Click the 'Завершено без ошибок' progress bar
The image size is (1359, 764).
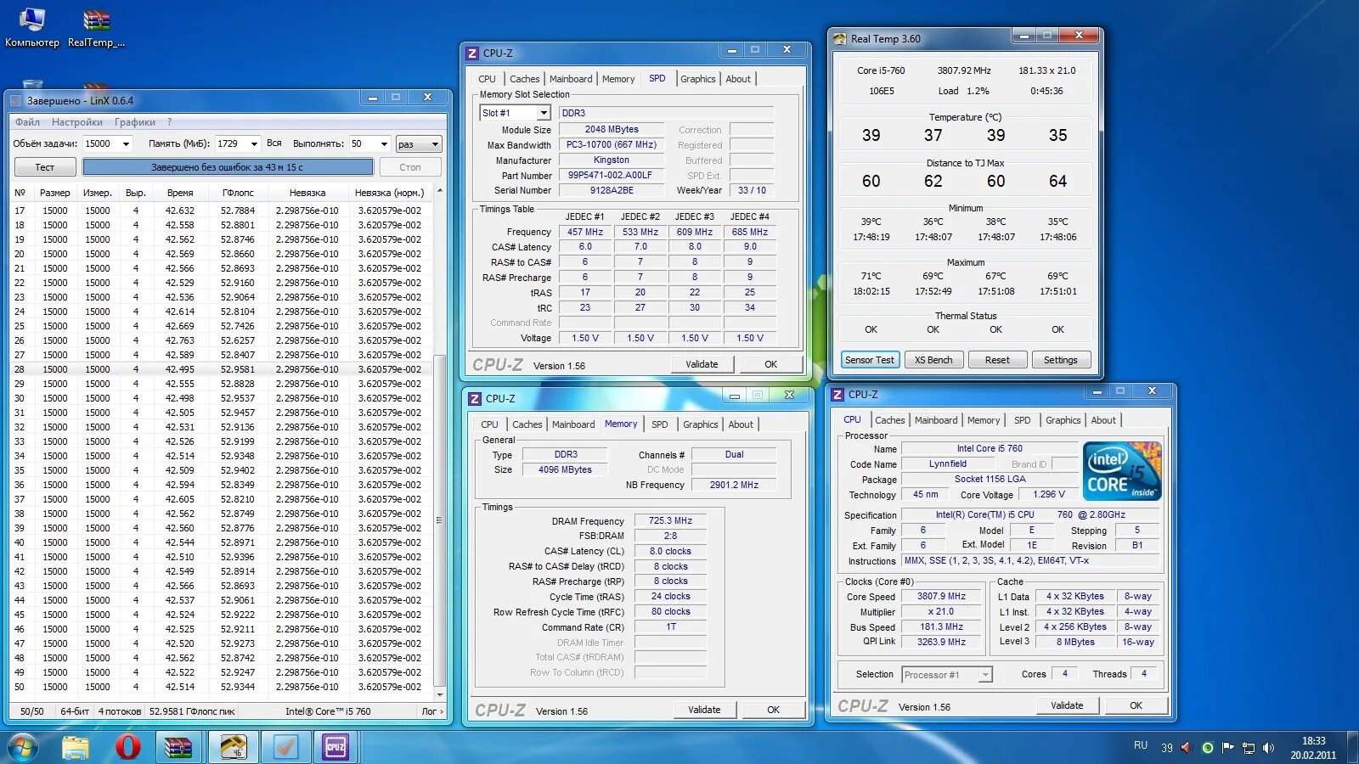point(228,167)
